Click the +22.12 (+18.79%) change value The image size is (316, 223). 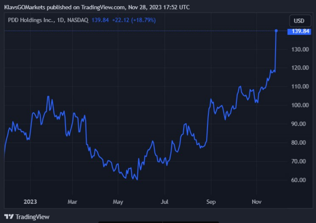tap(134, 20)
